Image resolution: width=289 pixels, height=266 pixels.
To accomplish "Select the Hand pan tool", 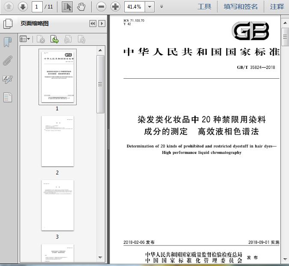I will pos(81,6).
